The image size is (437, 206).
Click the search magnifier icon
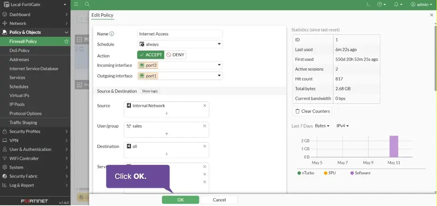tap(87, 4)
